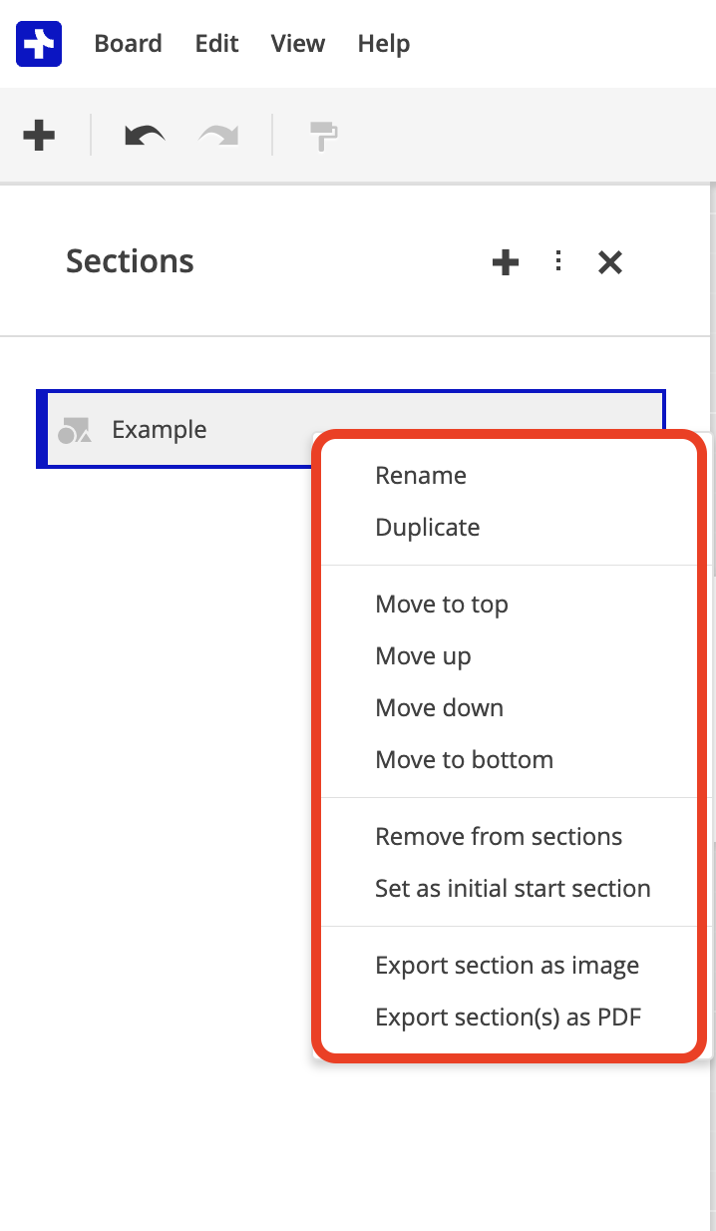Click the shapes icon beside Example

point(75,430)
